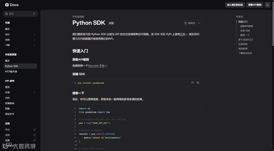The image size is (274, 151).
Task: Jump to 获取API密钥 in page outline
Action: [x=247, y=26]
